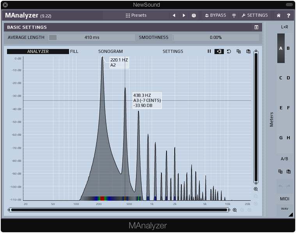Click the MAnalyzer title text
This screenshot has width=296, height=233.
click(x=22, y=15)
